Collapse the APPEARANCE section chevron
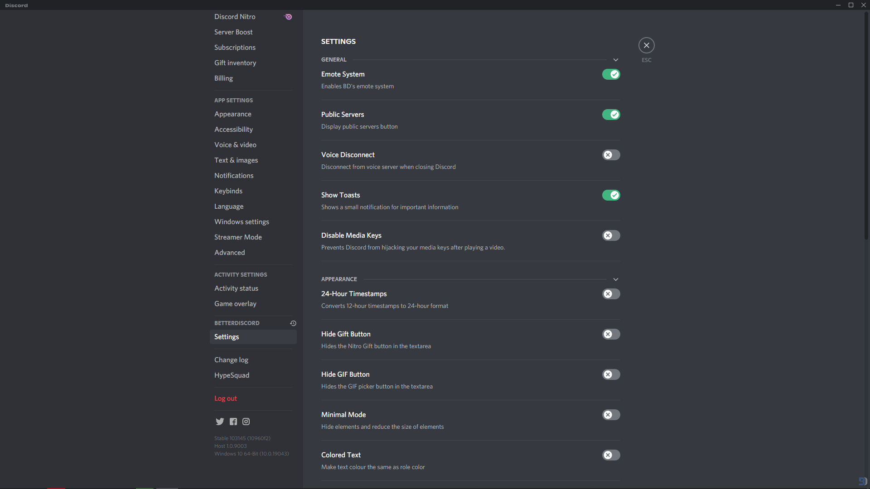Viewport: 870px width, 489px height. tap(616, 279)
